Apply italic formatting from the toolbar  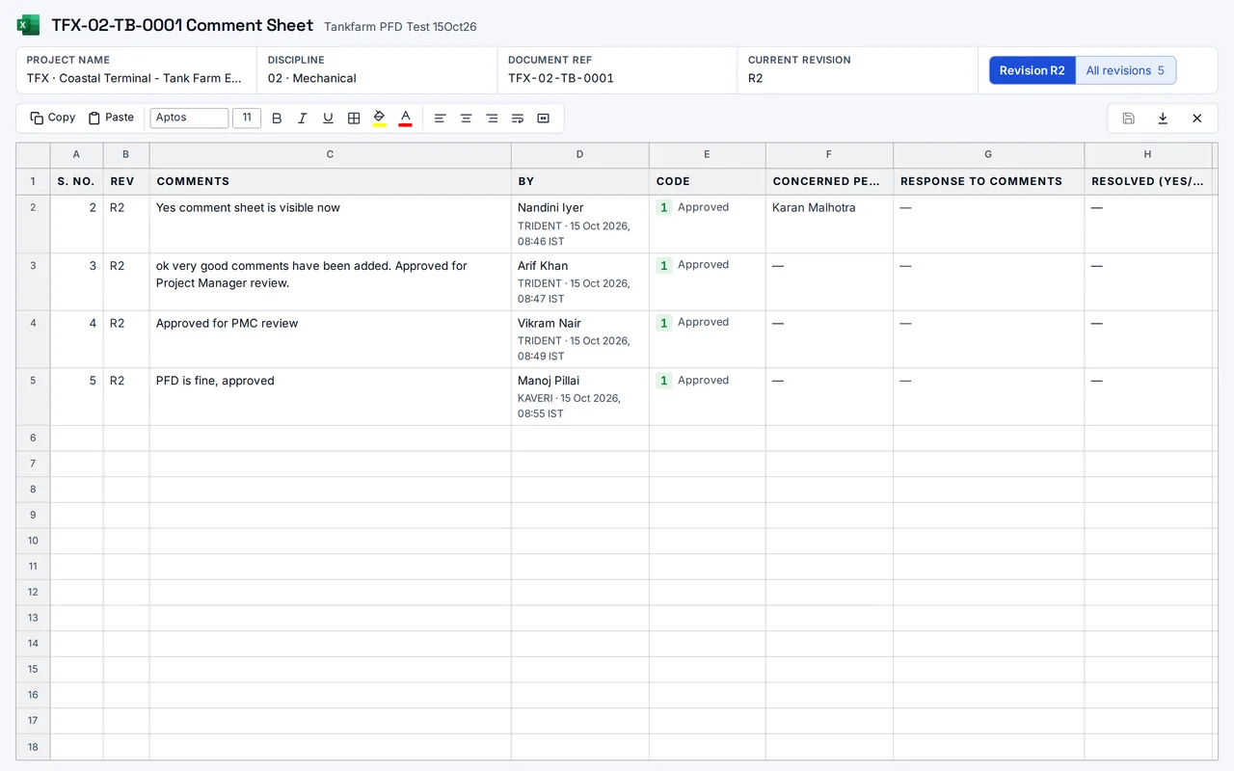coord(302,118)
